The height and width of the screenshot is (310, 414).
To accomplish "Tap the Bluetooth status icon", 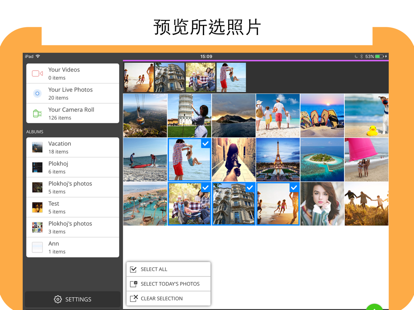I will click(361, 56).
